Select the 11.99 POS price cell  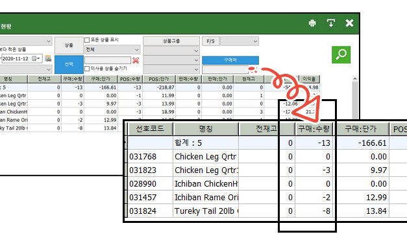(159, 96)
